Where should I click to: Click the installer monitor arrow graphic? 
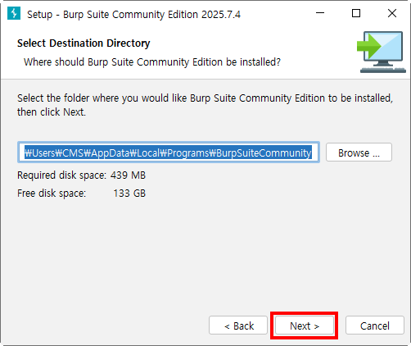click(x=382, y=52)
